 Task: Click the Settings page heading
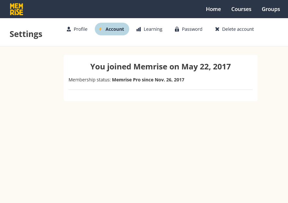(26, 34)
